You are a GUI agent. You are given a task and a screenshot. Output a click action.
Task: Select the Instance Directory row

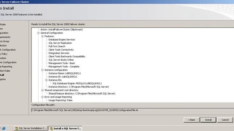click(x=79, y=87)
